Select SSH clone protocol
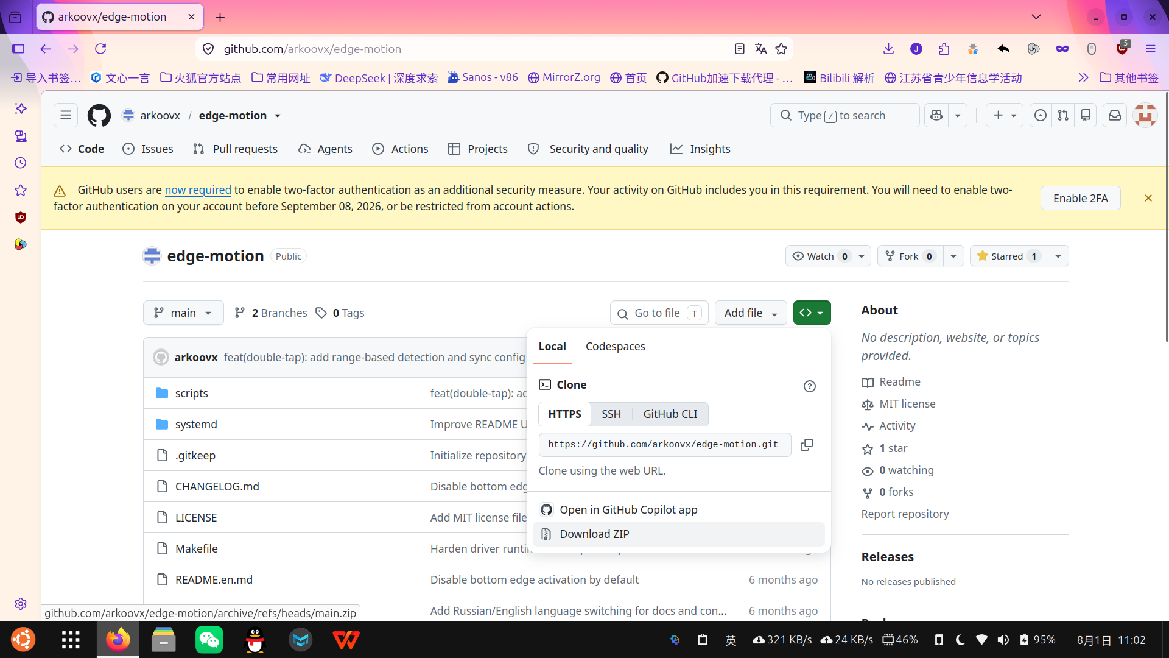The width and height of the screenshot is (1169, 658). [x=611, y=414]
